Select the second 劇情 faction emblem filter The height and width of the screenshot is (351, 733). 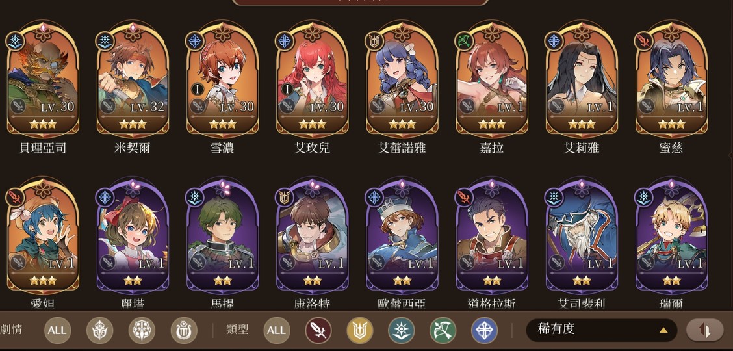tap(142, 330)
